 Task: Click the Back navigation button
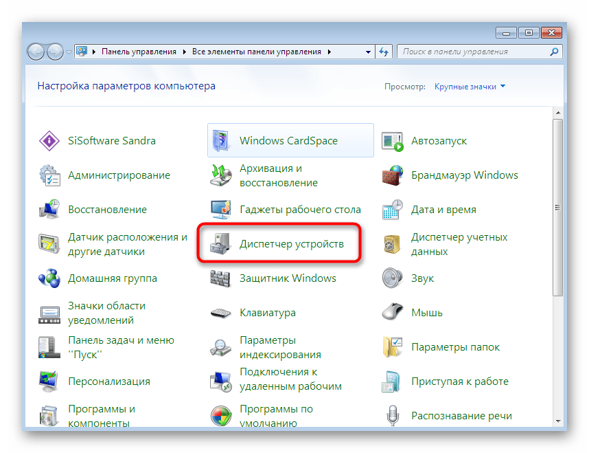coord(36,52)
